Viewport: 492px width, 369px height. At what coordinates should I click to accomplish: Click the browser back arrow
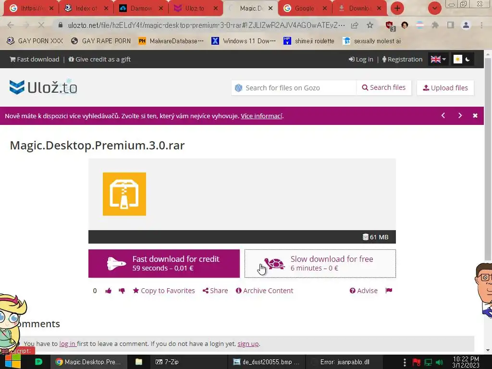pyautogui.click(x=11, y=25)
